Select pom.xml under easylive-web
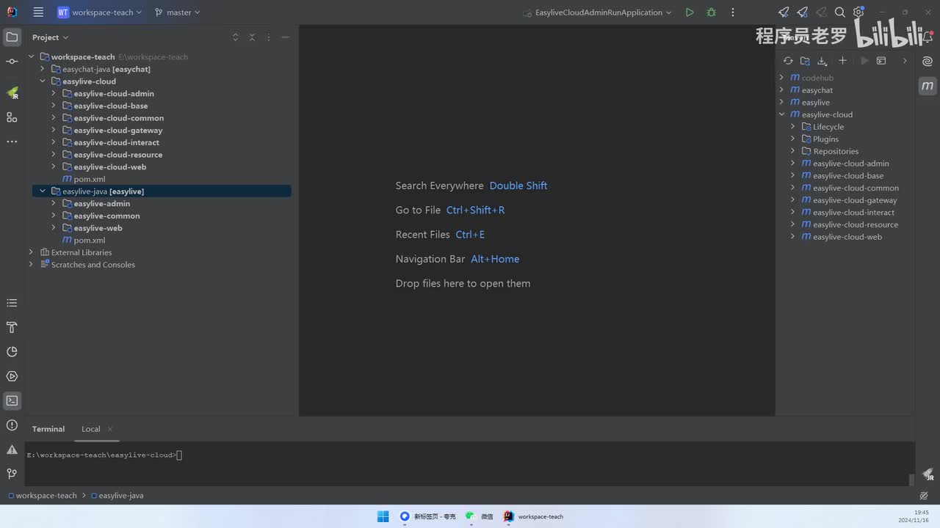Image resolution: width=940 pixels, height=528 pixels. pyautogui.click(x=90, y=241)
